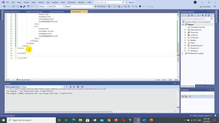
Task: Open Property Pages wrench icon in Properties
Action: [190, 96]
